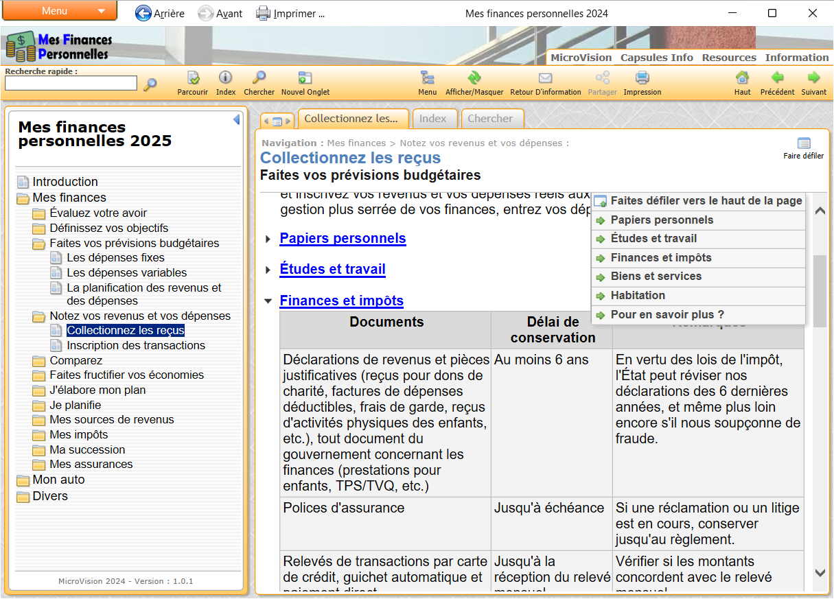Click the Suivant green arrow
The width and height of the screenshot is (834, 599).
[813, 78]
